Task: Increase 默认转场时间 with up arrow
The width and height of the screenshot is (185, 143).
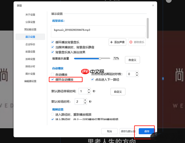Action: (85, 100)
